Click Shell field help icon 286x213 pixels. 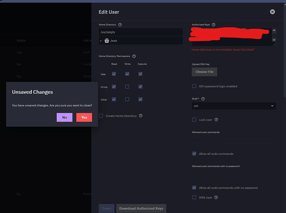coord(203,99)
